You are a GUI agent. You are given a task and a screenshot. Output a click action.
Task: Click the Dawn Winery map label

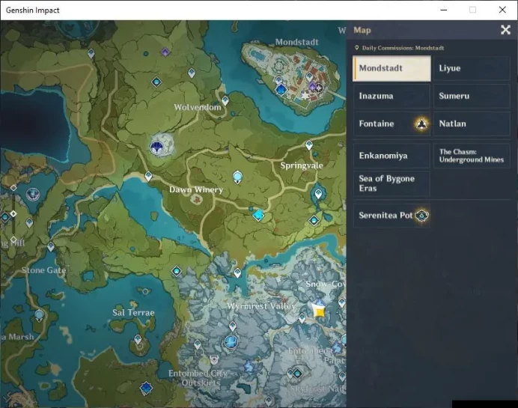(196, 189)
